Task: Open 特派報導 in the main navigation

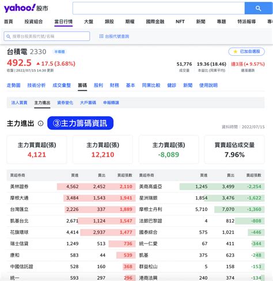Action: [247, 21]
